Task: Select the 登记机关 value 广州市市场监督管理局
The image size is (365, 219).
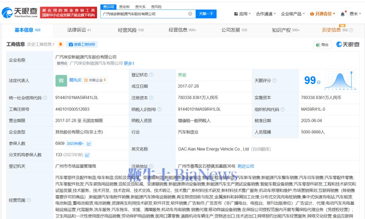Action: 76,166
